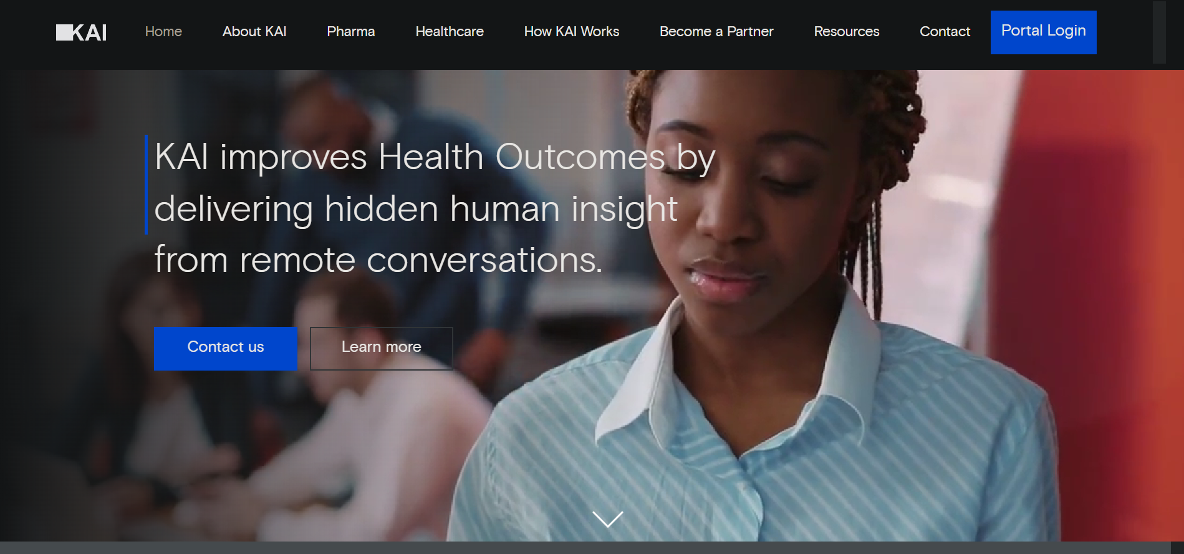Click the downward chevron arrow in the hero
The image size is (1184, 554).
pyautogui.click(x=608, y=519)
